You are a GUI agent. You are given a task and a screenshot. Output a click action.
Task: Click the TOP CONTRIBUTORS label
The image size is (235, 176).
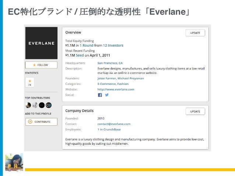click(38, 98)
